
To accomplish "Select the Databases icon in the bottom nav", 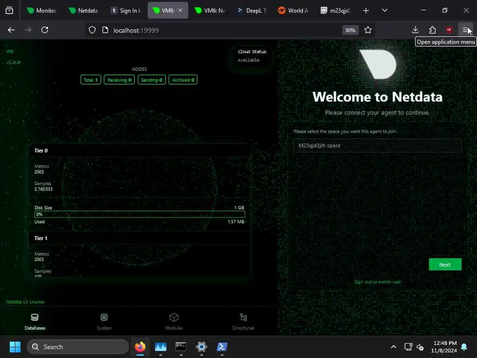I will click(x=34, y=317).
